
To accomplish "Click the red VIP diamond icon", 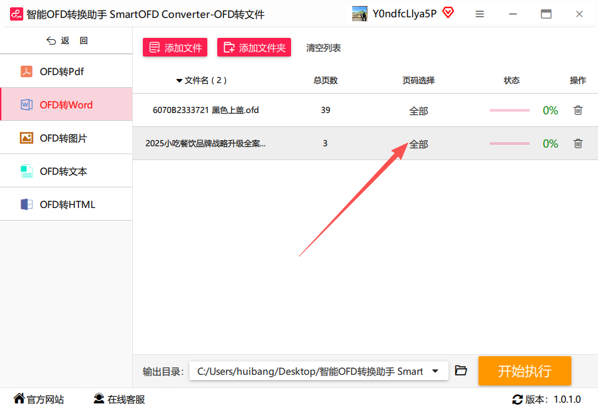I will [448, 13].
